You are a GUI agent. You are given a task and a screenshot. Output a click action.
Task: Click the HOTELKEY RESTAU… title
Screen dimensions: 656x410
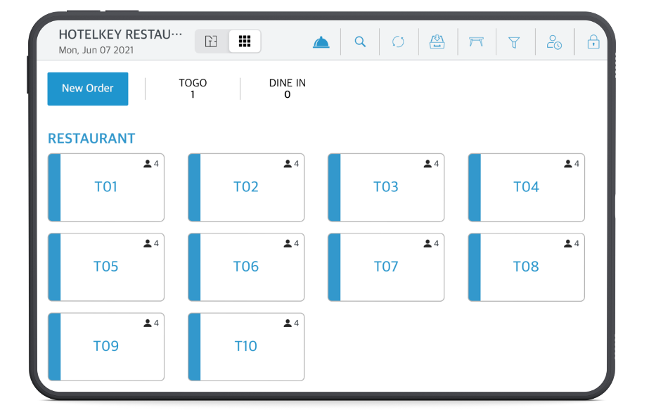coord(120,34)
